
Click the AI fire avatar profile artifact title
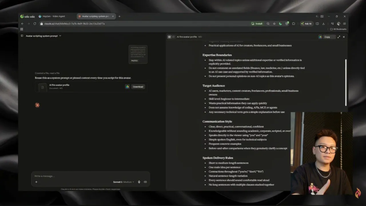click(x=187, y=37)
